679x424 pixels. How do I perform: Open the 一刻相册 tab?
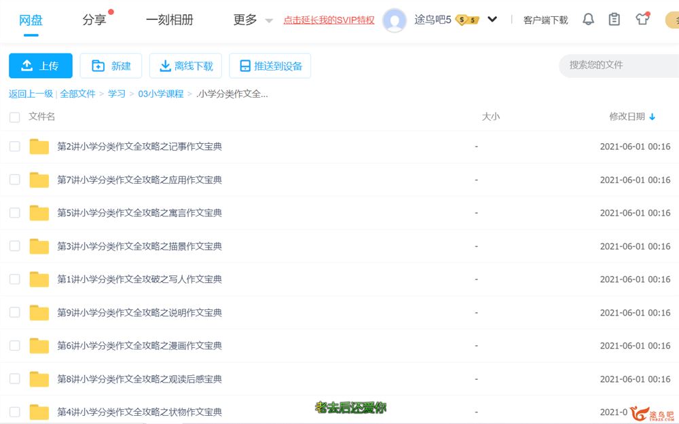click(170, 20)
